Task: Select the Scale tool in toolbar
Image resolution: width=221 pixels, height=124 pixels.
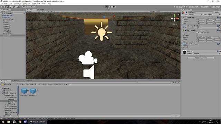Action: 14,7
